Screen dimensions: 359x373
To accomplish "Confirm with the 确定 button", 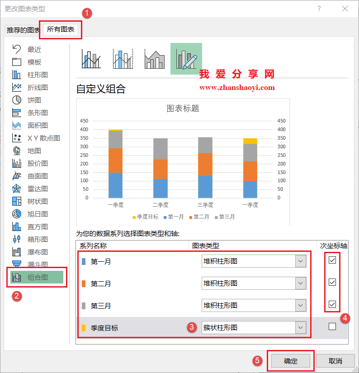I will [291, 361].
